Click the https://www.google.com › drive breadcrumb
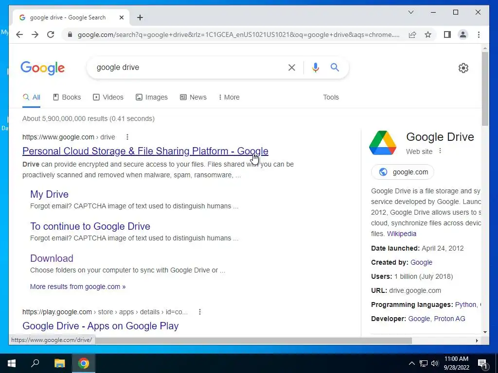 coord(69,137)
